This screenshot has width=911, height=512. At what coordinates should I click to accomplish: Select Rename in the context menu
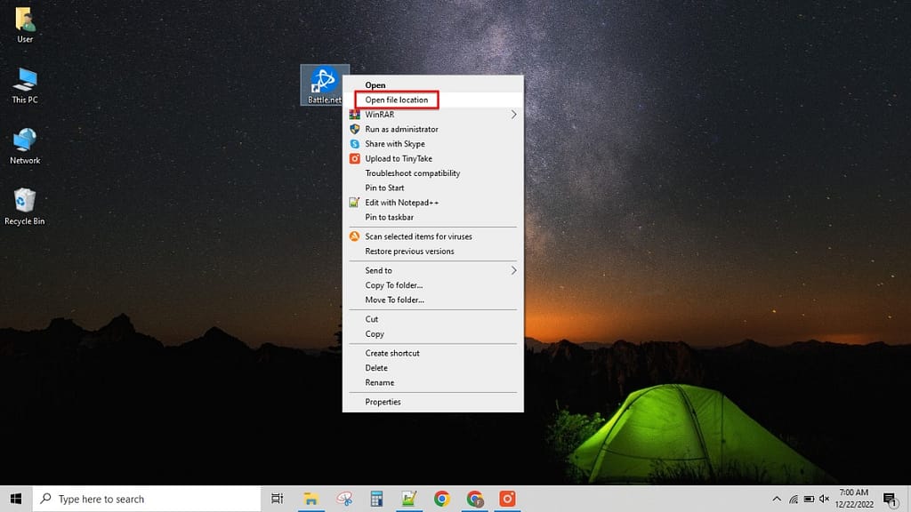tap(433, 382)
